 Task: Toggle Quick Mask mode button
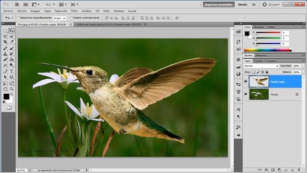pyautogui.click(x=9, y=108)
